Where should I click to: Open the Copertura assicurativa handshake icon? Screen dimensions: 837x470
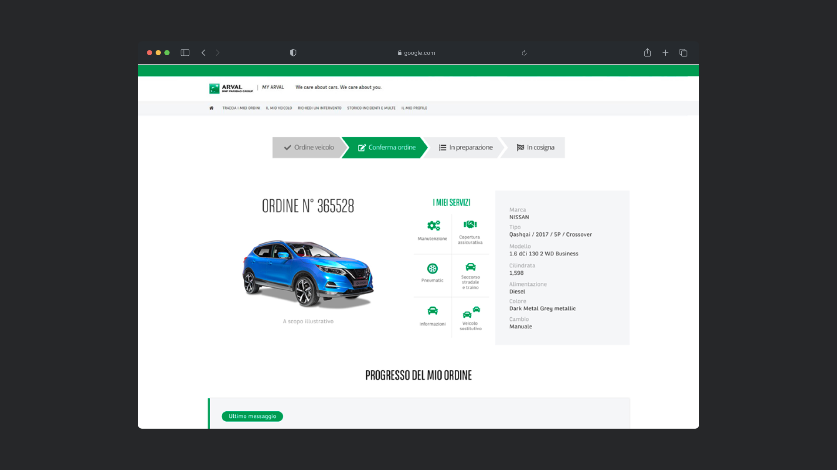(470, 225)
